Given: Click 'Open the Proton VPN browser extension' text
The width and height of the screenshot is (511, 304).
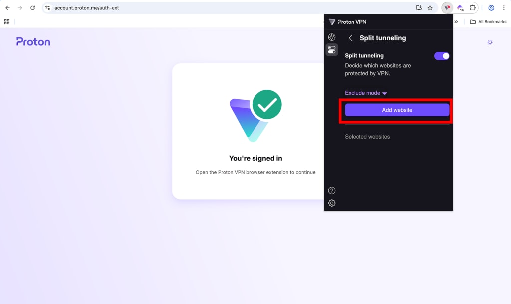Looking at the screenshot, I should click(255, 172).
